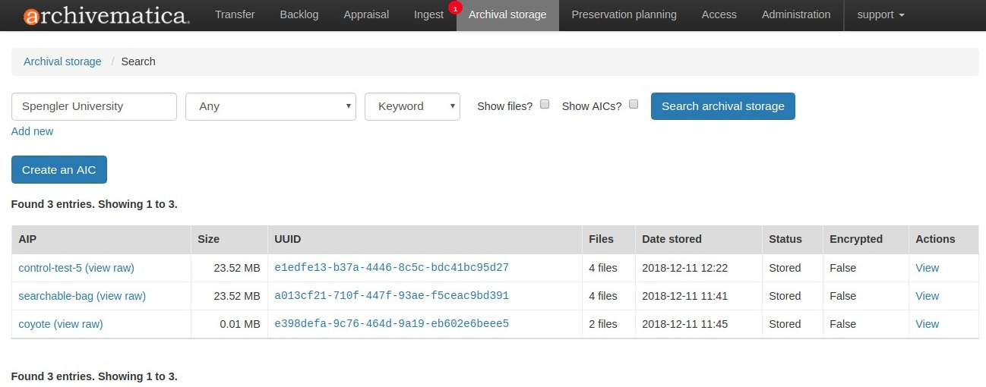Click the Add new link

[x=32, y=131]
